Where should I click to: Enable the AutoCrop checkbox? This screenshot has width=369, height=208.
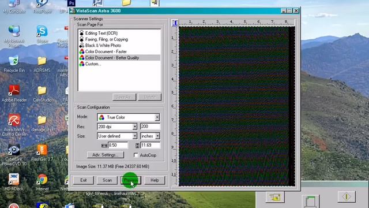(x=136, y=155)
